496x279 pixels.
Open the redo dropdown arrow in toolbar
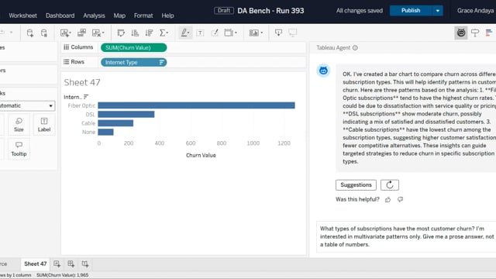(12, 33)
